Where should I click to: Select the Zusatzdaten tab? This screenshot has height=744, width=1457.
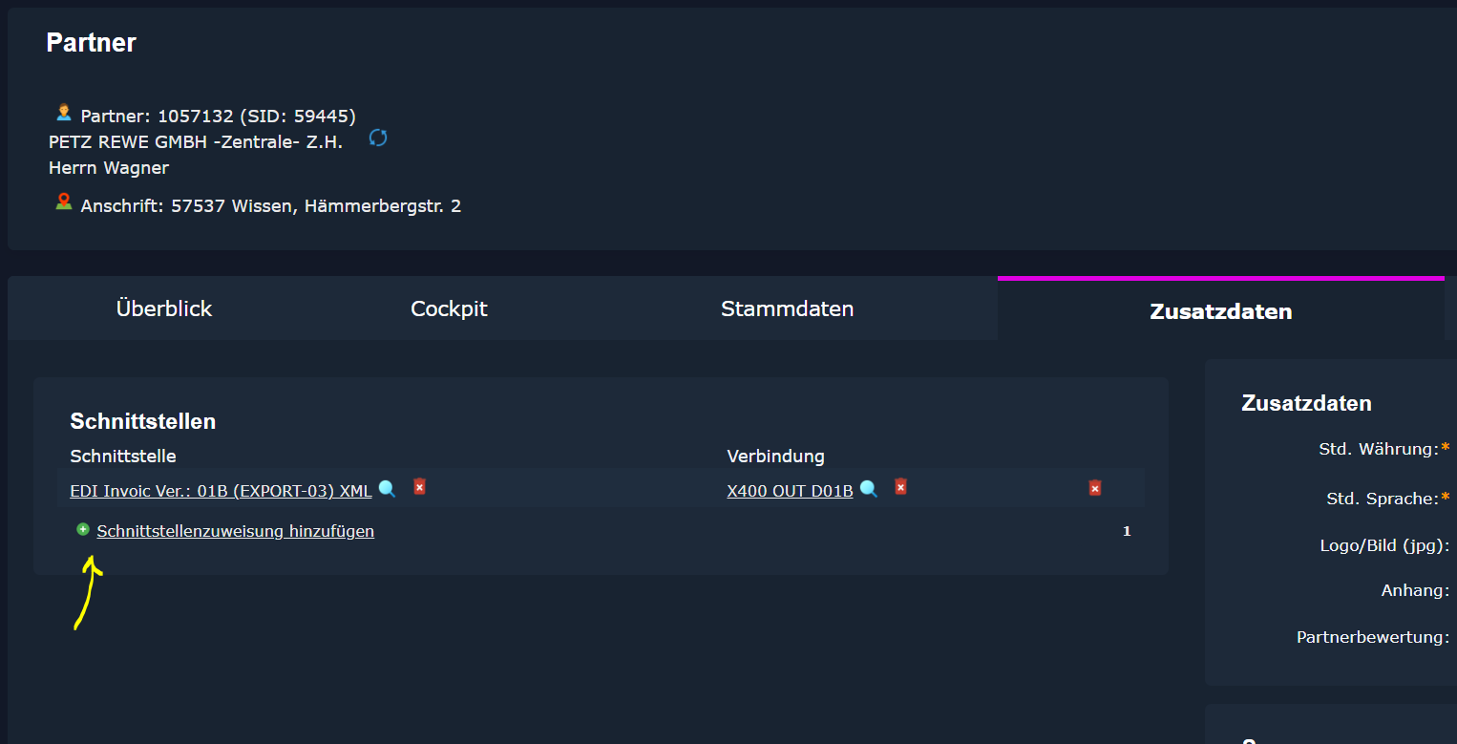(1220, 311)
